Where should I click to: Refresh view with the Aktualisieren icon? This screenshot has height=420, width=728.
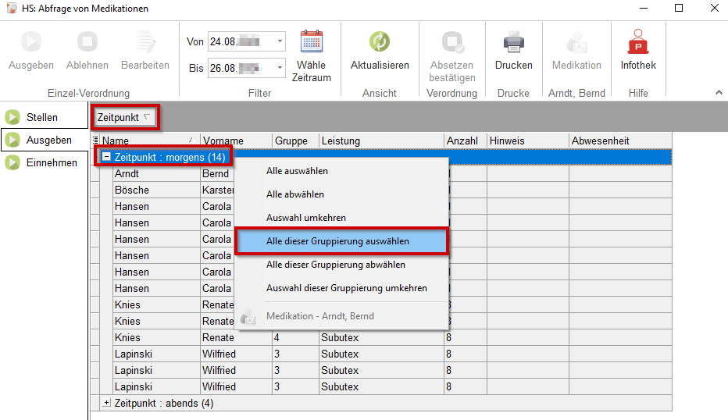point(380,42)
